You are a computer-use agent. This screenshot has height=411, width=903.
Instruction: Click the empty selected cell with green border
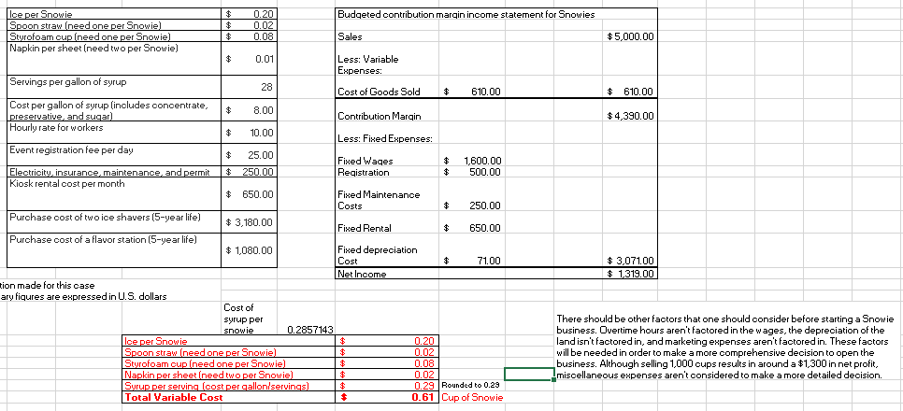tap(529, 375)
